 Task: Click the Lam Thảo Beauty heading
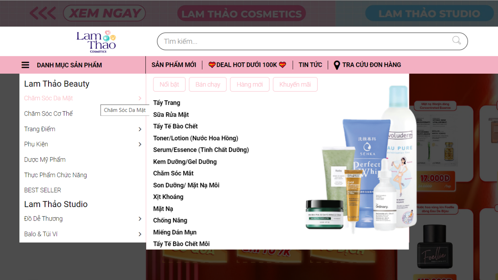pyautogui.click(x=57, y=84)
